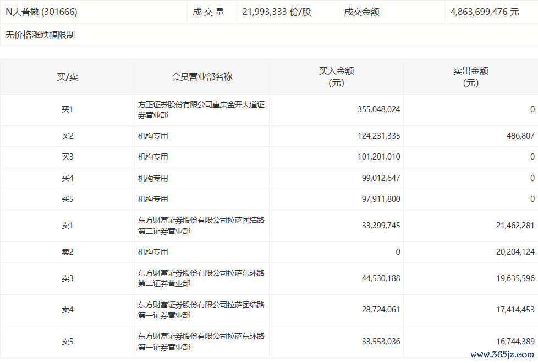Select turnover value 4,863,699,476 元
Screen dimensions: 538x363
click(485, 12)
